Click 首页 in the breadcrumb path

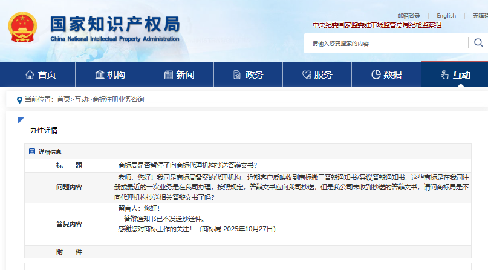tap(63, 99)
